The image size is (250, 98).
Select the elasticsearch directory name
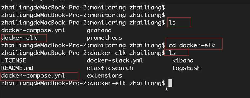(x=110, y=68)
